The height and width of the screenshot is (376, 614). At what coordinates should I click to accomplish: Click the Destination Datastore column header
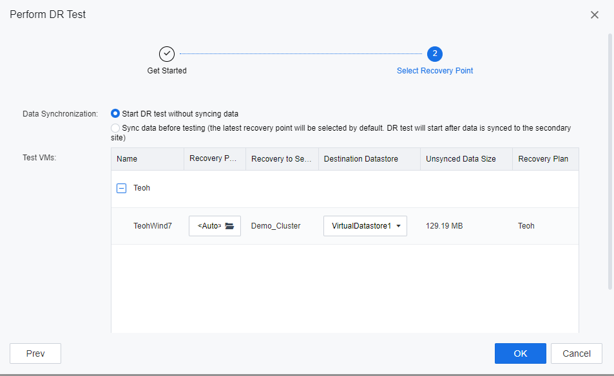click(x=361, y=159)
